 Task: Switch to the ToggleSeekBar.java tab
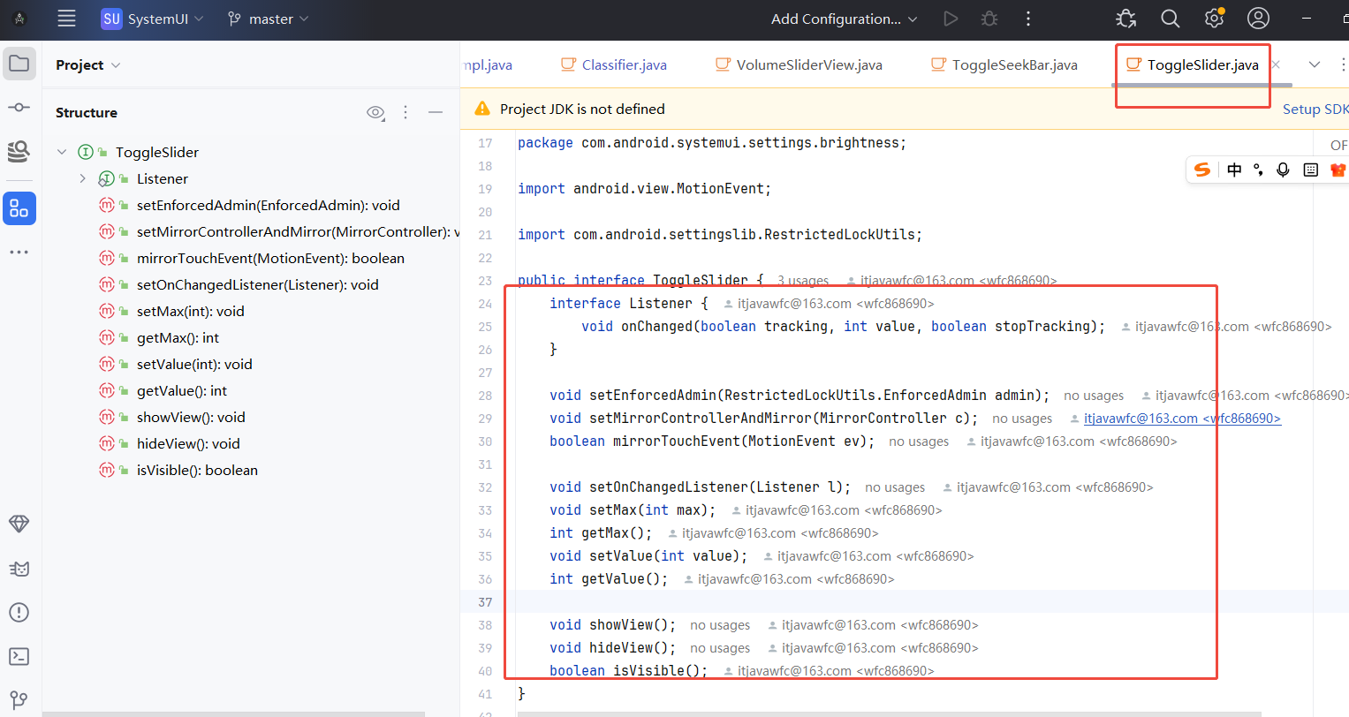pos(1004,64)
